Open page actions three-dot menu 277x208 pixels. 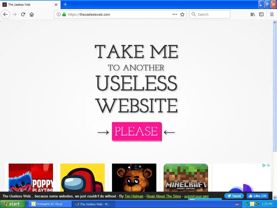pos(174,14)
